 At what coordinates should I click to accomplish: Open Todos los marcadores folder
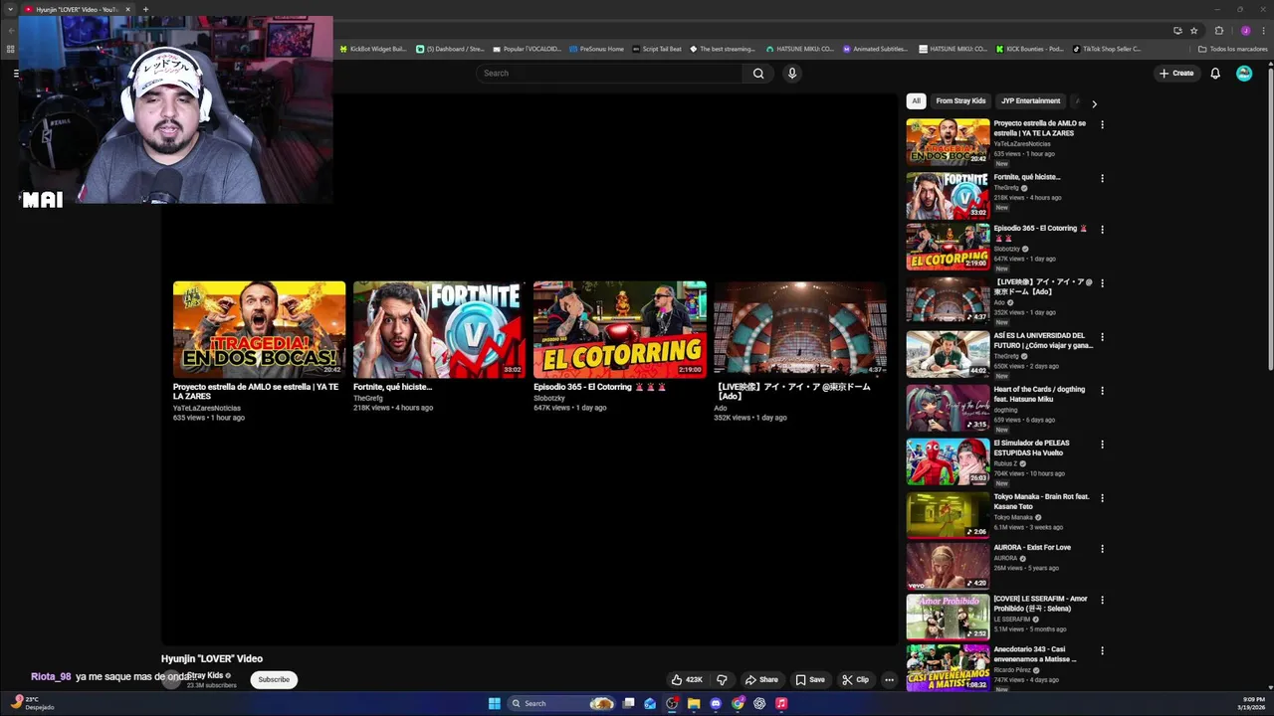pyautogui.click(x=1233, y=49)
